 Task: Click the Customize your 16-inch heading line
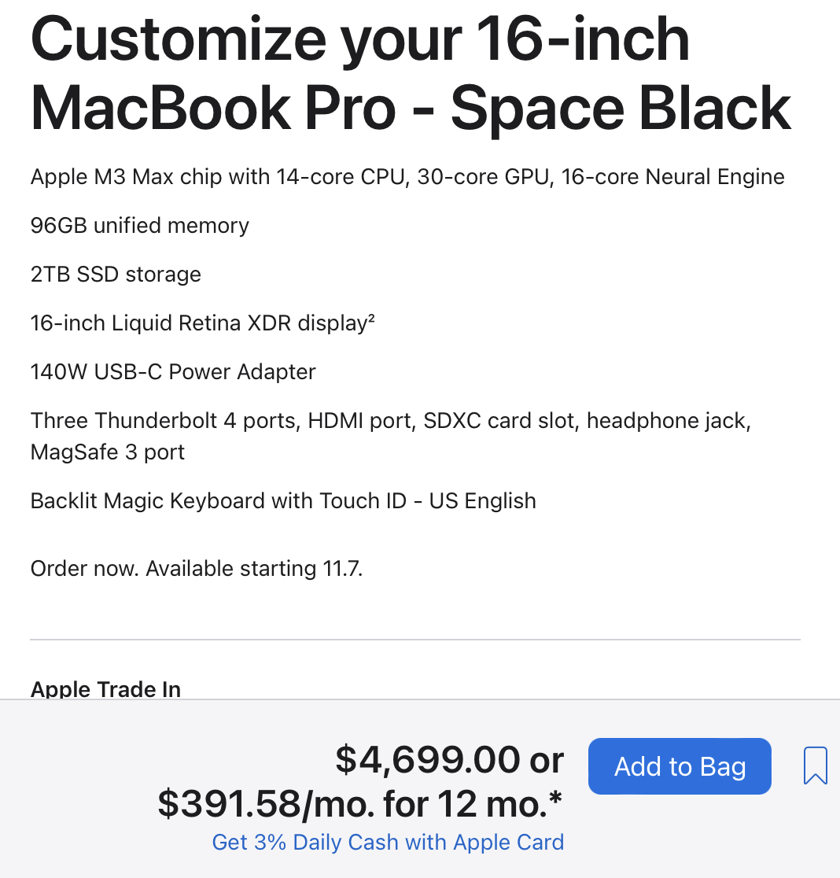point(359,41)
